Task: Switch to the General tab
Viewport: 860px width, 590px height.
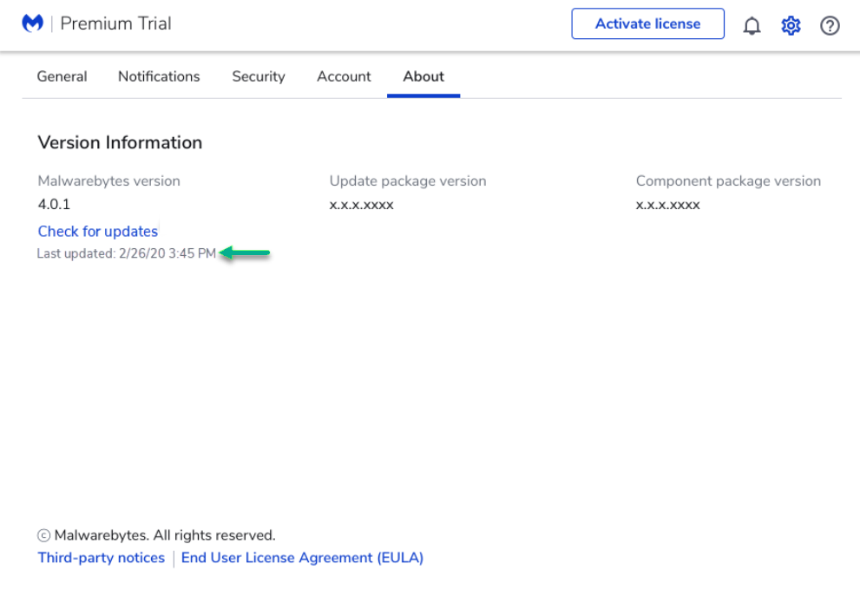Action: point(62,76)
